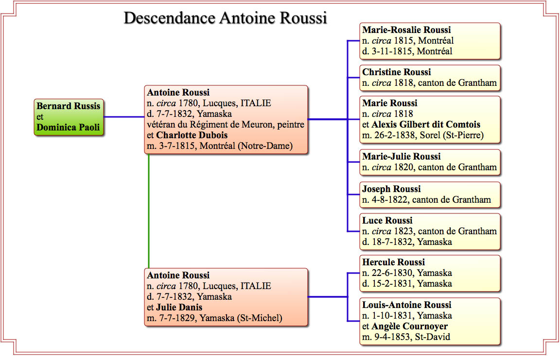Click "vétéran du Régiment de Meuron, peintre"

pos(226,124)
